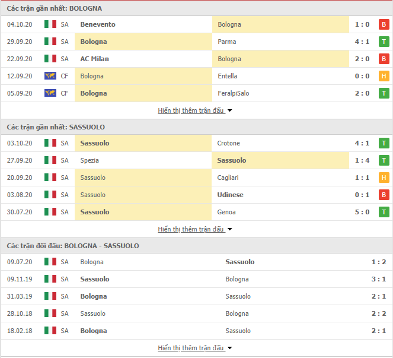
Task: Open AC Milan team link
Action: tap(94, 59)
